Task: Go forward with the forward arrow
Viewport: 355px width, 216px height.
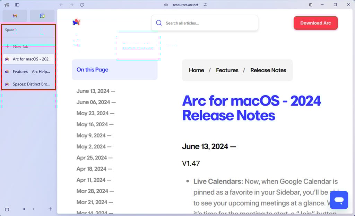Action: point(71,4)
